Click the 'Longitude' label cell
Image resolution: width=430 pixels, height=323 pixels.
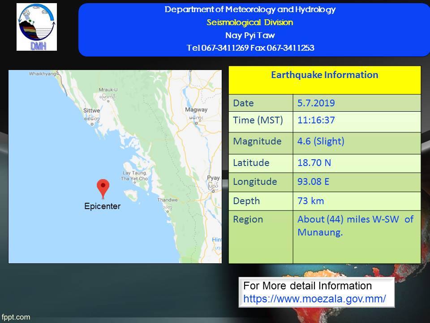click(261, 182)
